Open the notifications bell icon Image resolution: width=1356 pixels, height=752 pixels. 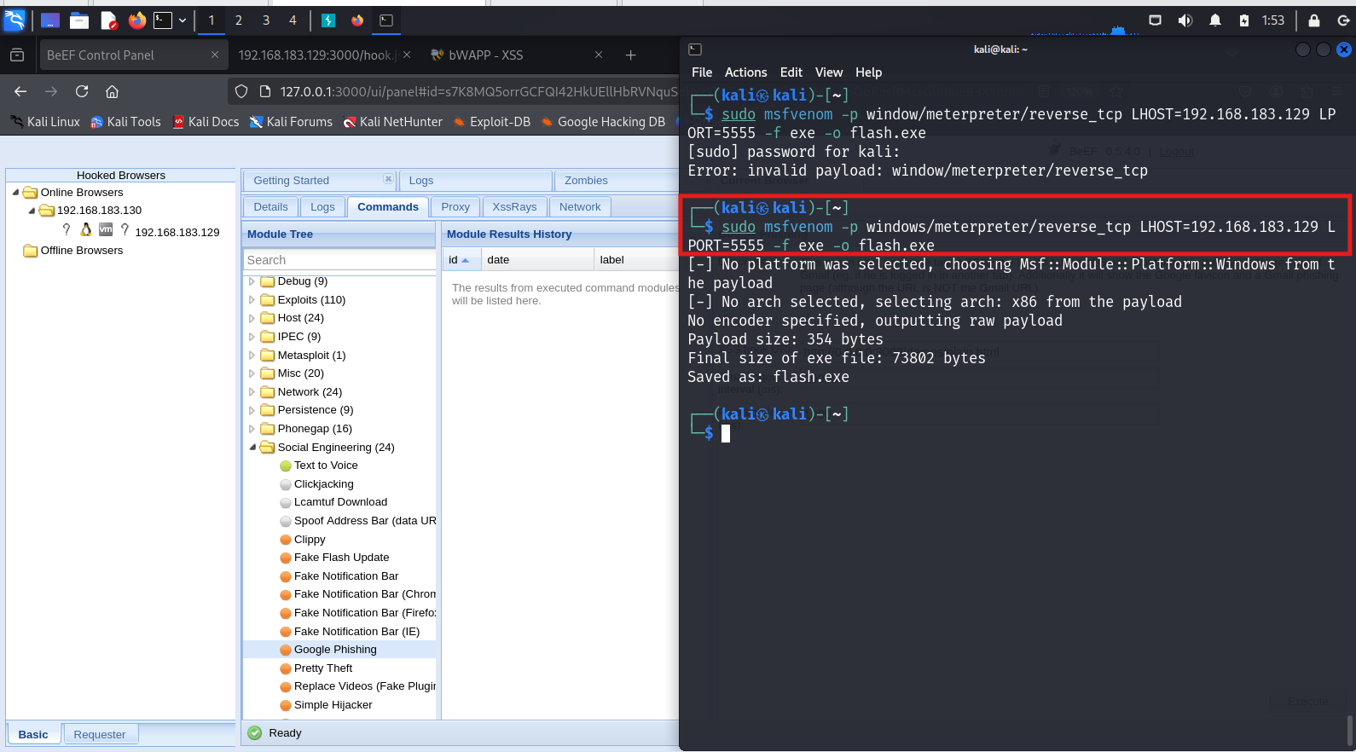(1215, 20)
